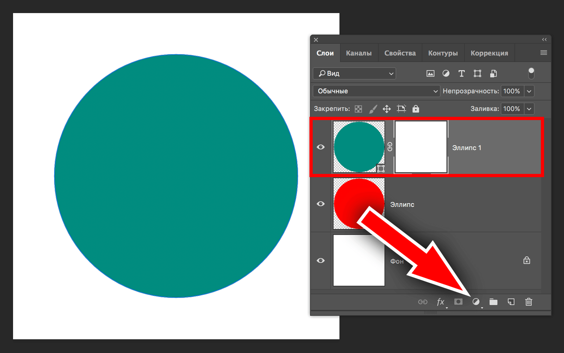Turn layer filtering switch on or off
The width and height of the screenshot is (564, 353).
tap(531, 73)
